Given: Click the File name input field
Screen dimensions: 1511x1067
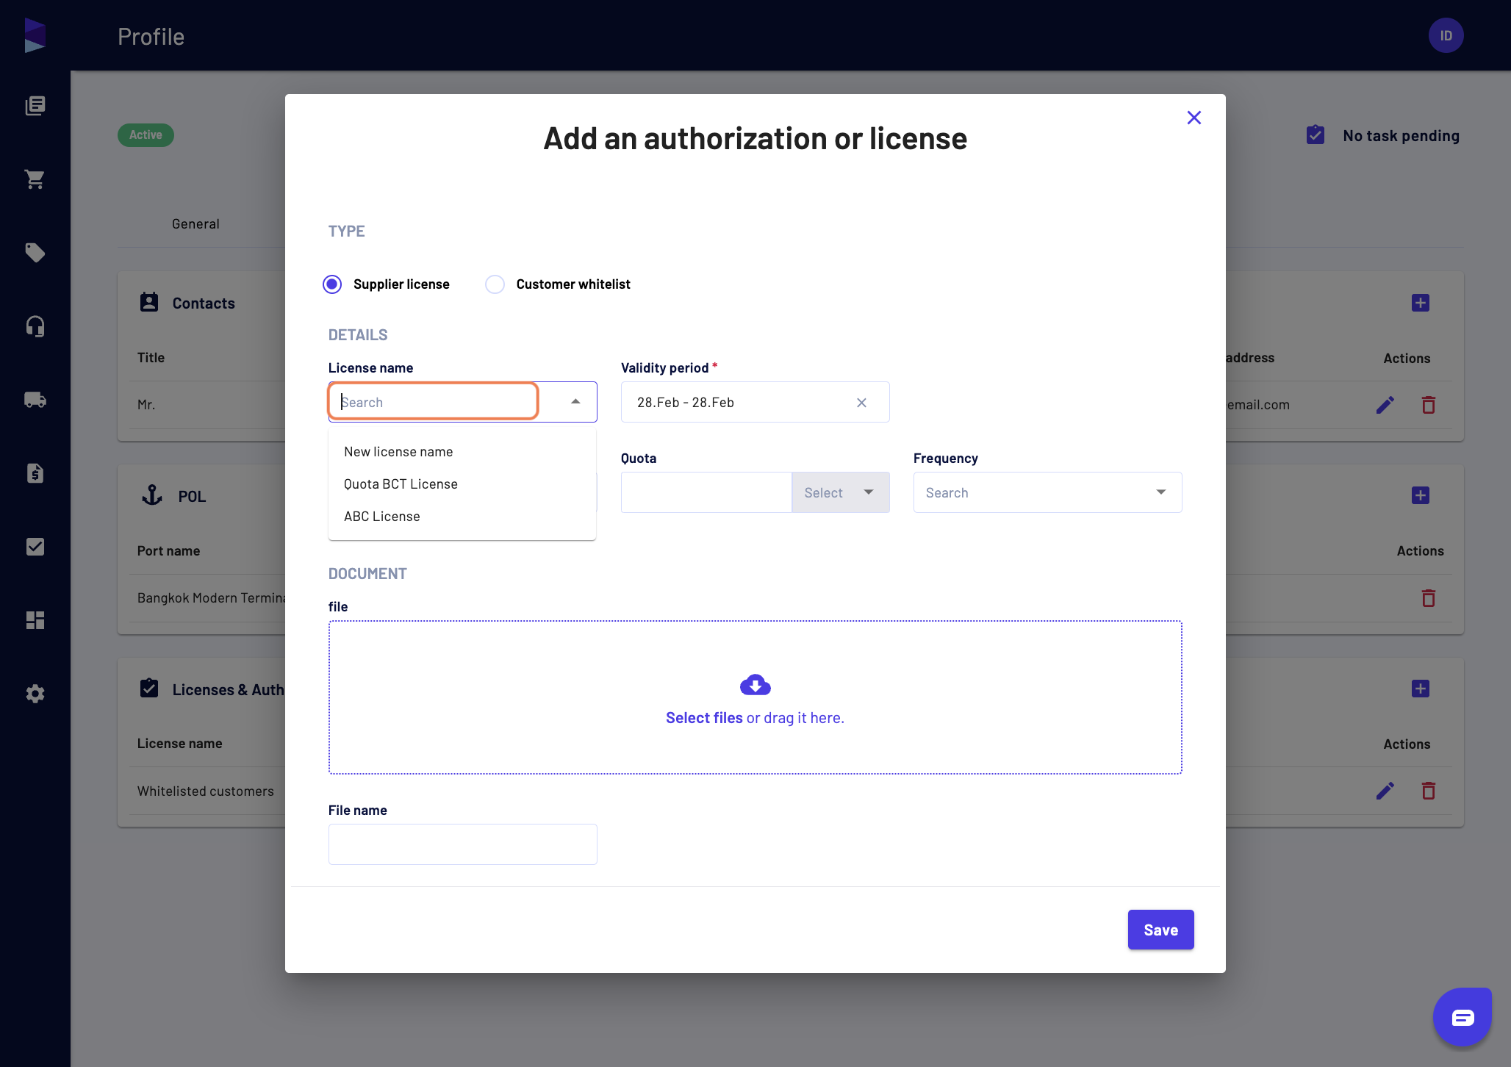Looking at the screenshot, I should [463, 844].
